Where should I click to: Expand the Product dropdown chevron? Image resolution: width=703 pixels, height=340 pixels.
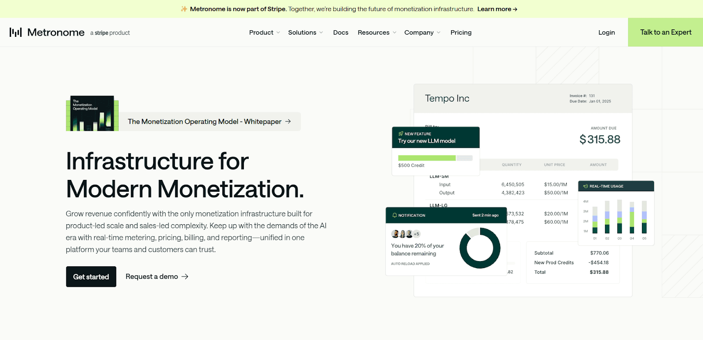(x=278, y=32)
